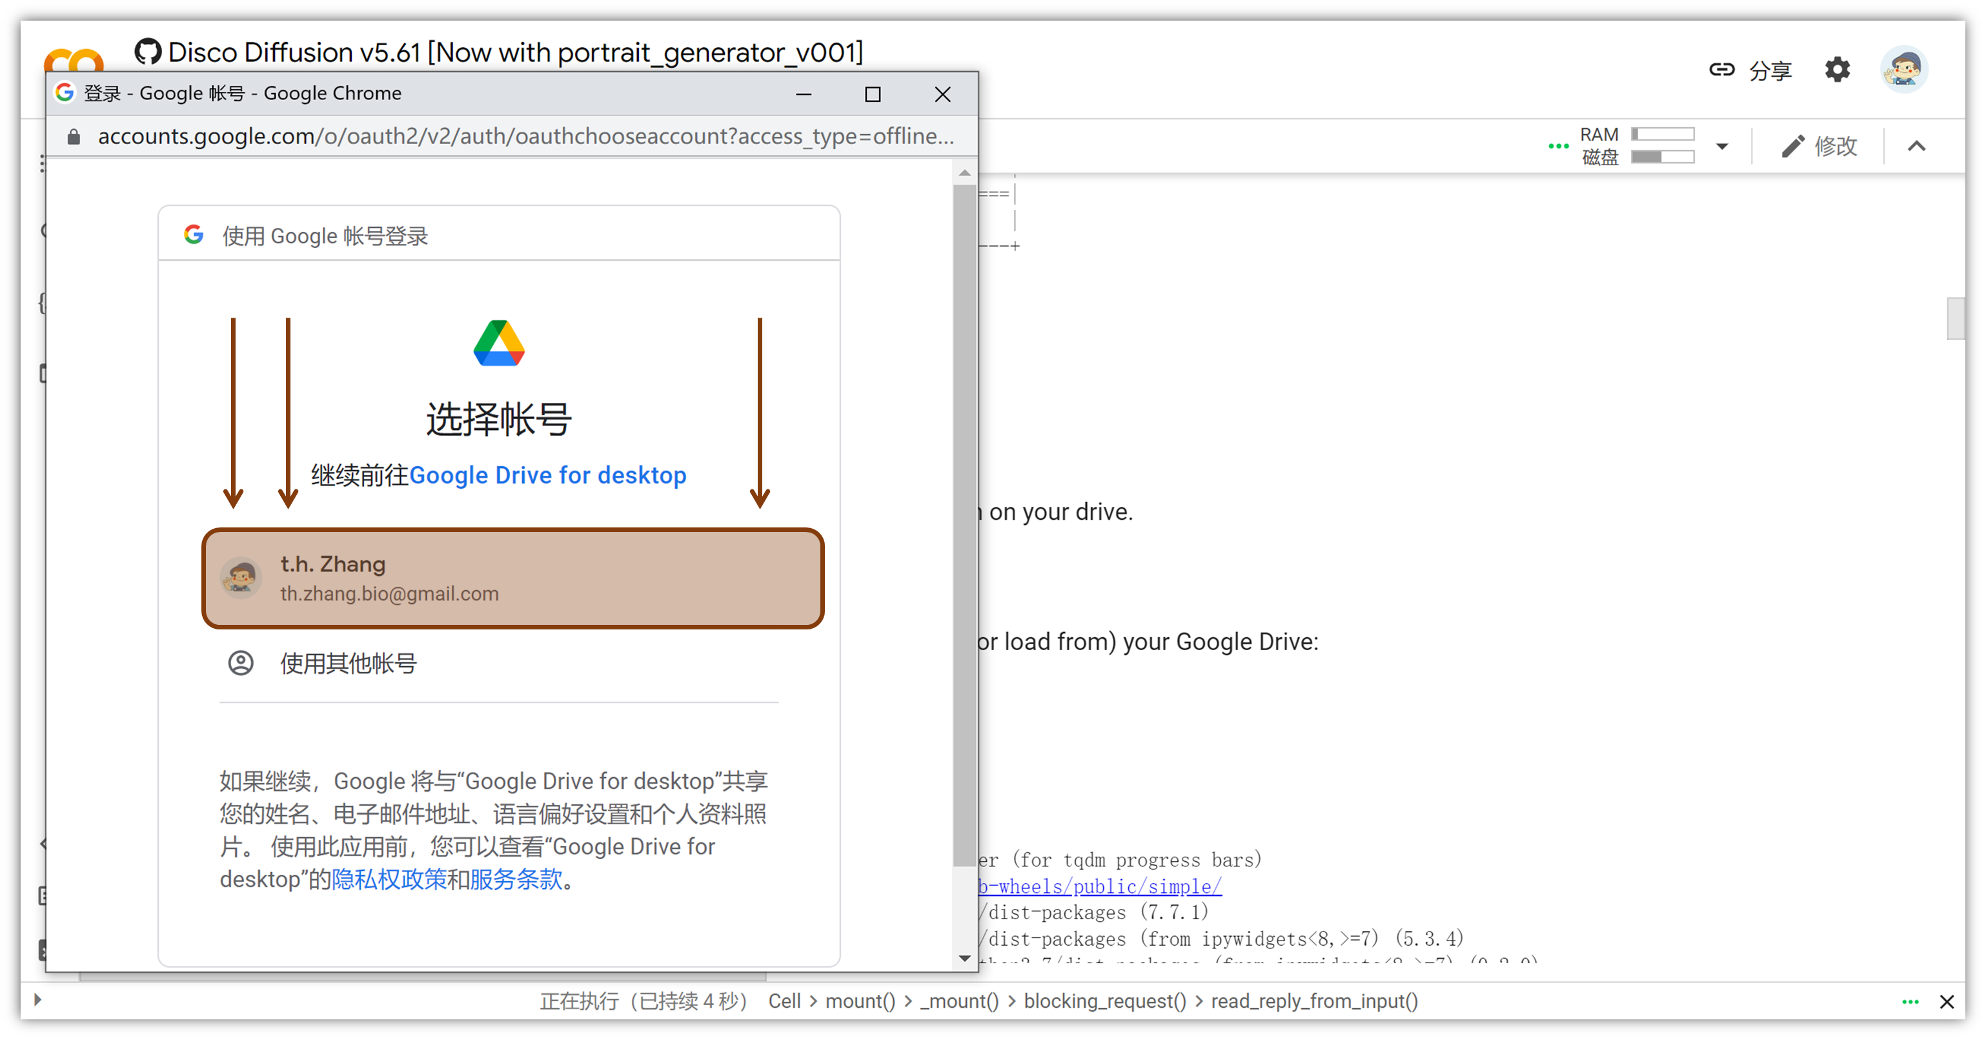This screenshot has width=1986, height=1040.
Task: Maximize the Google sign-in popup window
Action: (873, 94)
